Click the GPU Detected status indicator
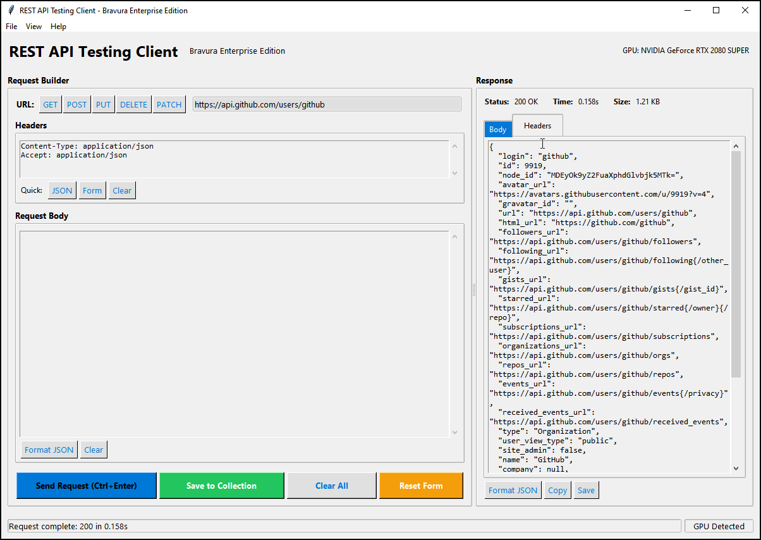The image size is (761, 540). coord(719,525)
